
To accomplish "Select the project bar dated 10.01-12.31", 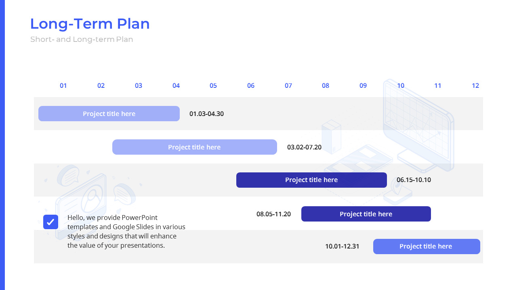I will [426, 246].
